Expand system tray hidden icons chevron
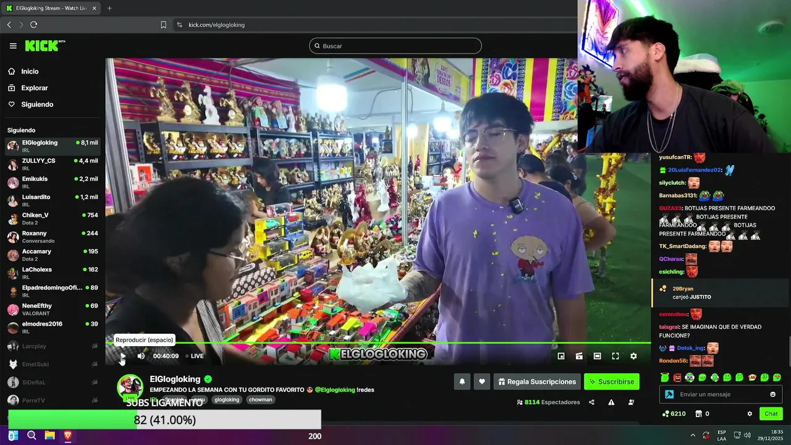The width and height of the screenshot is (791, 445). pos(693,435)
